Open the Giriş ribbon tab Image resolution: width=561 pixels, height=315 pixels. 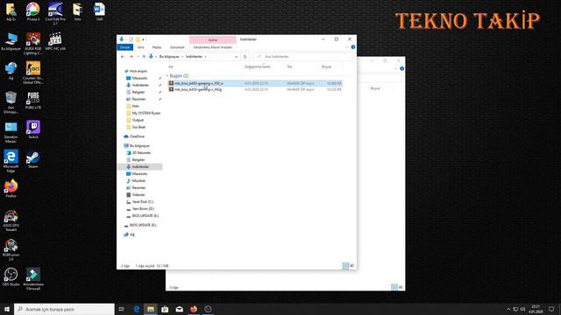[141, 47]
